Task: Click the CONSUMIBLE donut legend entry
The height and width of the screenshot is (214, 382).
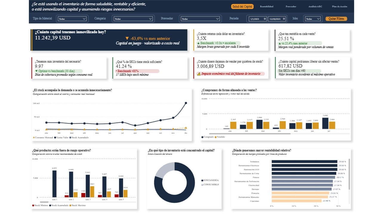Action: [210, 185]
